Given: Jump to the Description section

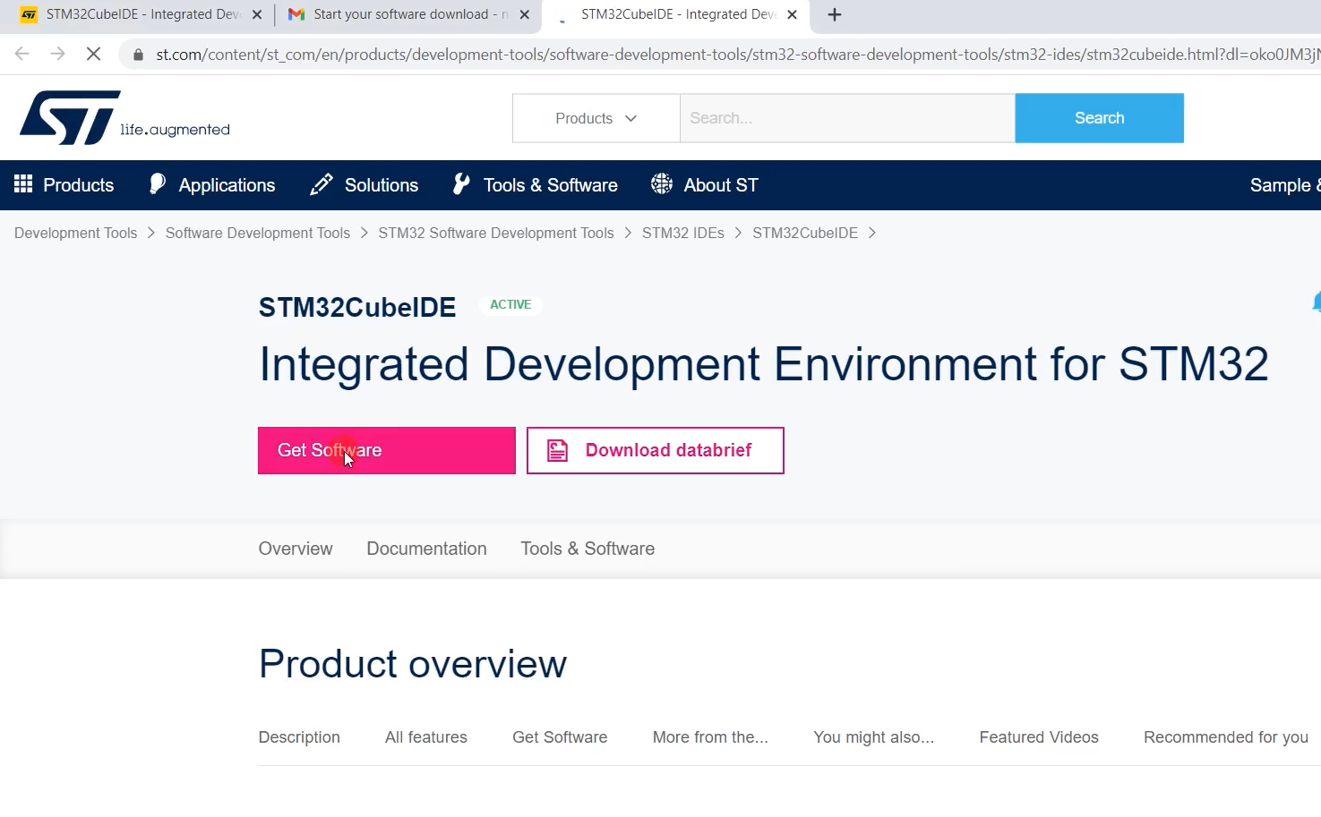Looking at the screenshot, I should point(299,737).
